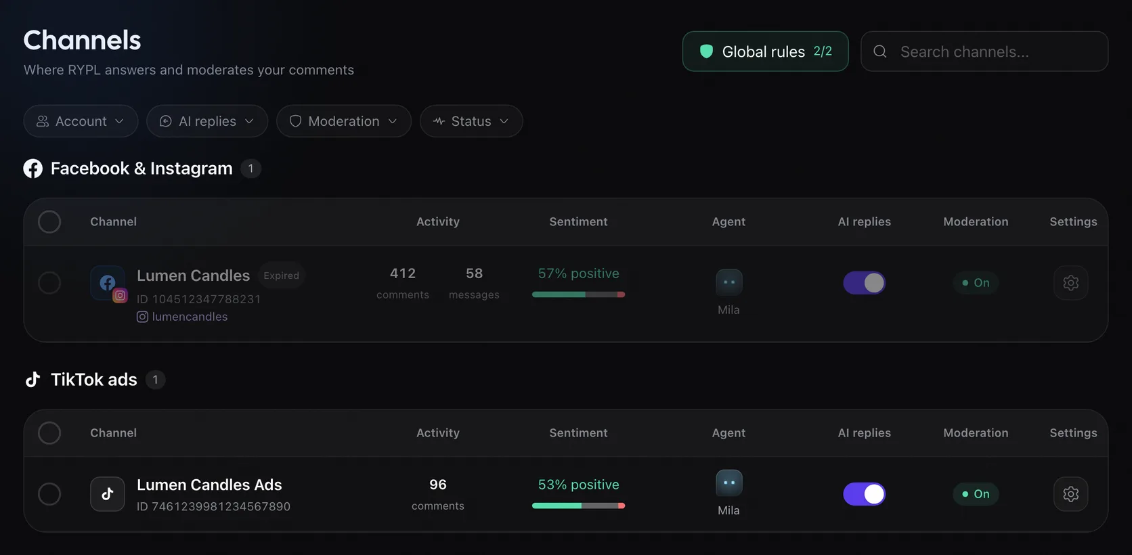This screenshot has height=555, width=1132.
Task: Click the Lumen Candles Ads TikTok icon
Action: point(108,494)
